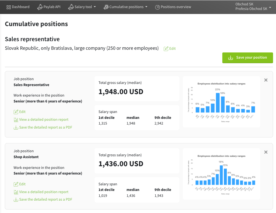Click chart icon for Shop Assistant detailed report
The image size is (276, 213).
click(x=16, y=192)
